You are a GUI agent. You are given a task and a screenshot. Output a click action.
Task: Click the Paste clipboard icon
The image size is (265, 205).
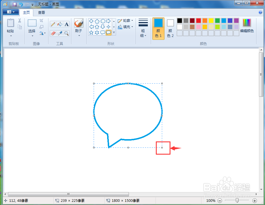pyautogui.click(x=11, y=23)
